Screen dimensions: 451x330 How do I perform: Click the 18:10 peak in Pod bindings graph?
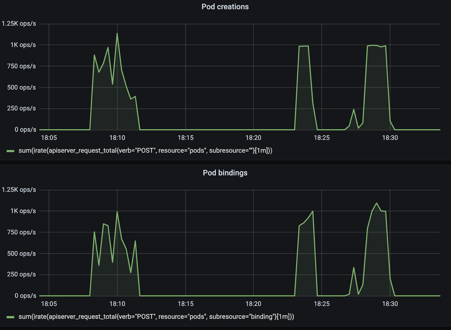point(117,212)
